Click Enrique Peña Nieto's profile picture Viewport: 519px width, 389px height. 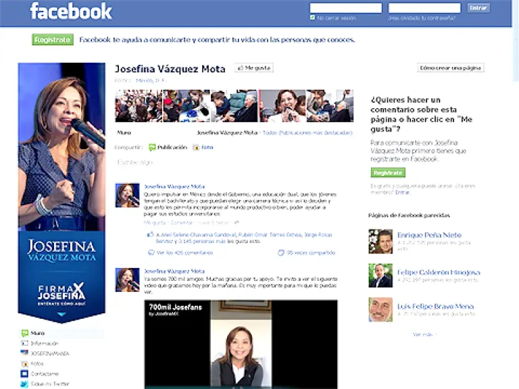coord(380,241)
